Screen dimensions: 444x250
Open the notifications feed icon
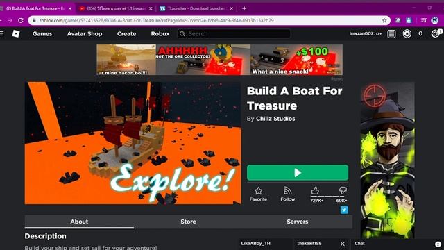tap(391, 34)
